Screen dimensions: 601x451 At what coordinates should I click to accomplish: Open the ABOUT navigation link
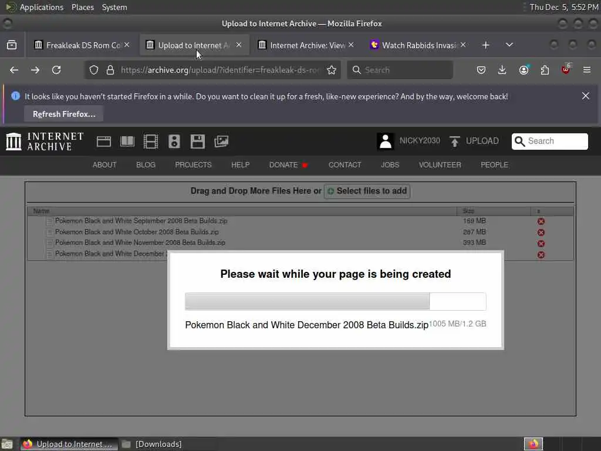pyautogui.click(x=104, y=165)
